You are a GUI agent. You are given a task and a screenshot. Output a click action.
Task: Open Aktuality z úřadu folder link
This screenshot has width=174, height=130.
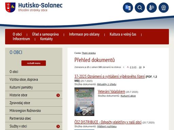coord(107,84)
